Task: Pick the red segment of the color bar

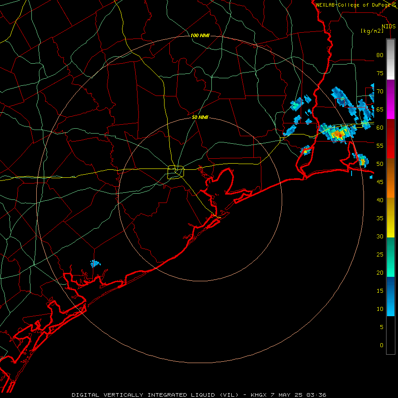Action: pos(390,138)
